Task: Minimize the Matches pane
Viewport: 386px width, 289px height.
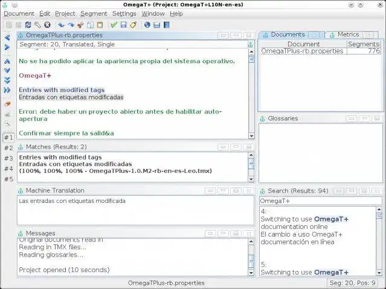Action: 223,147
